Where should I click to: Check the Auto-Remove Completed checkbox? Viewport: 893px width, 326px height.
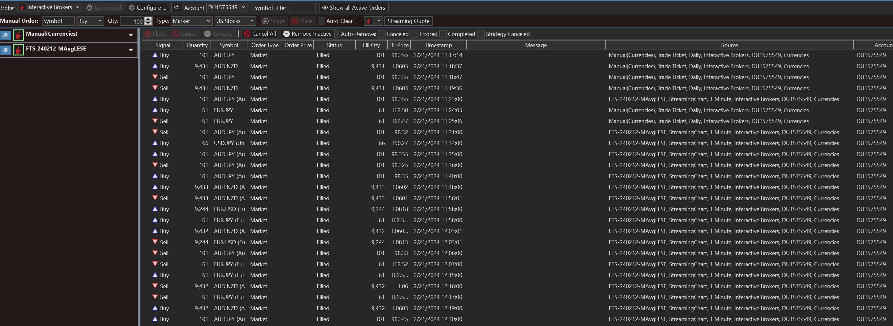(443, 34)
